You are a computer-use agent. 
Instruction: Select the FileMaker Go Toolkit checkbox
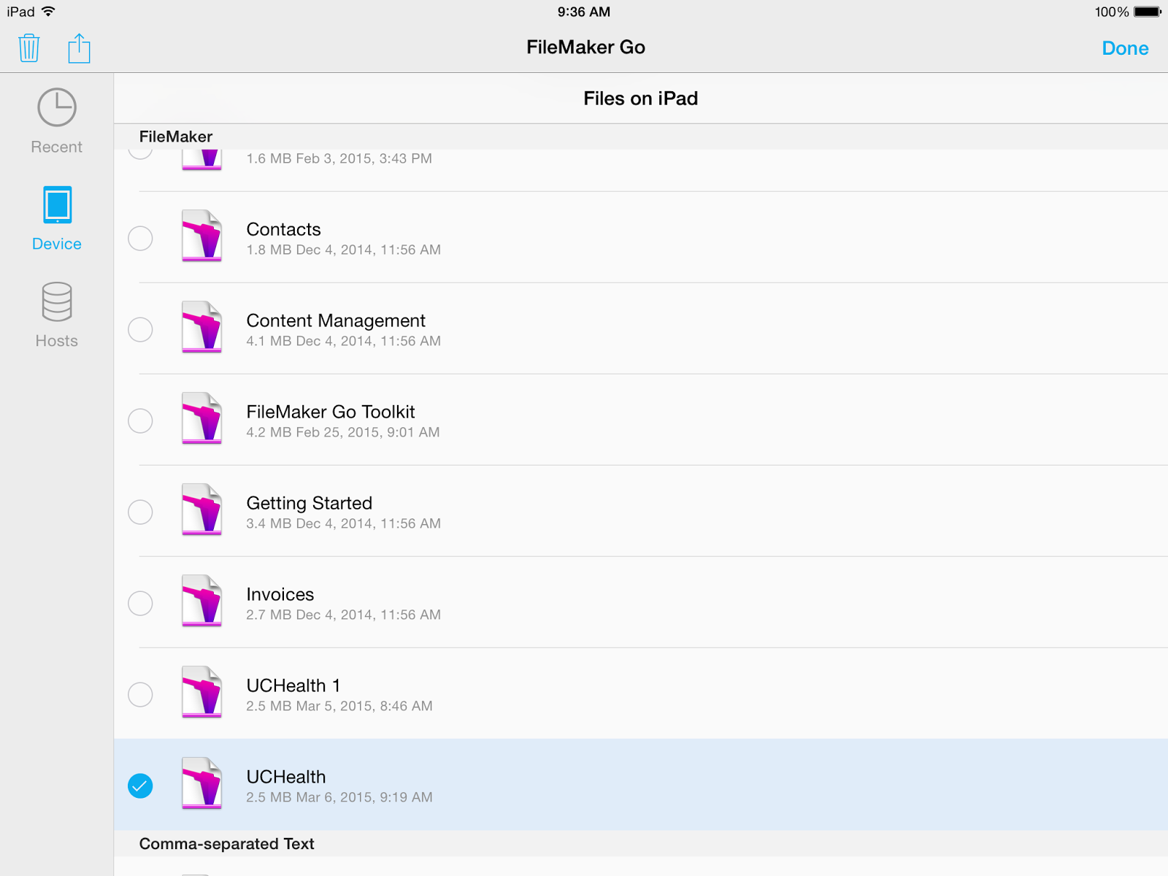click(140, 420)
